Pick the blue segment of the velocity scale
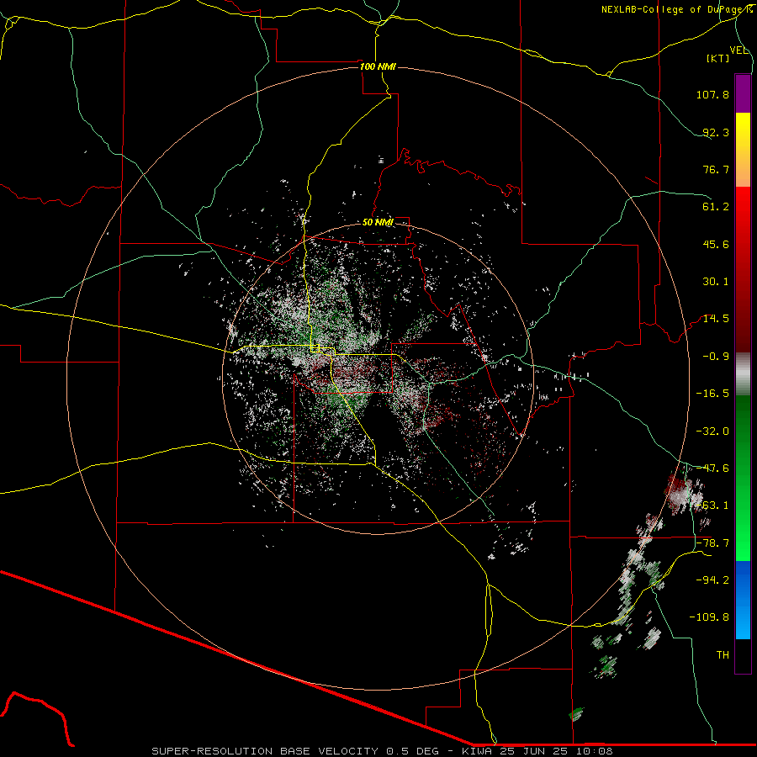757x757 pixels. 743,600
